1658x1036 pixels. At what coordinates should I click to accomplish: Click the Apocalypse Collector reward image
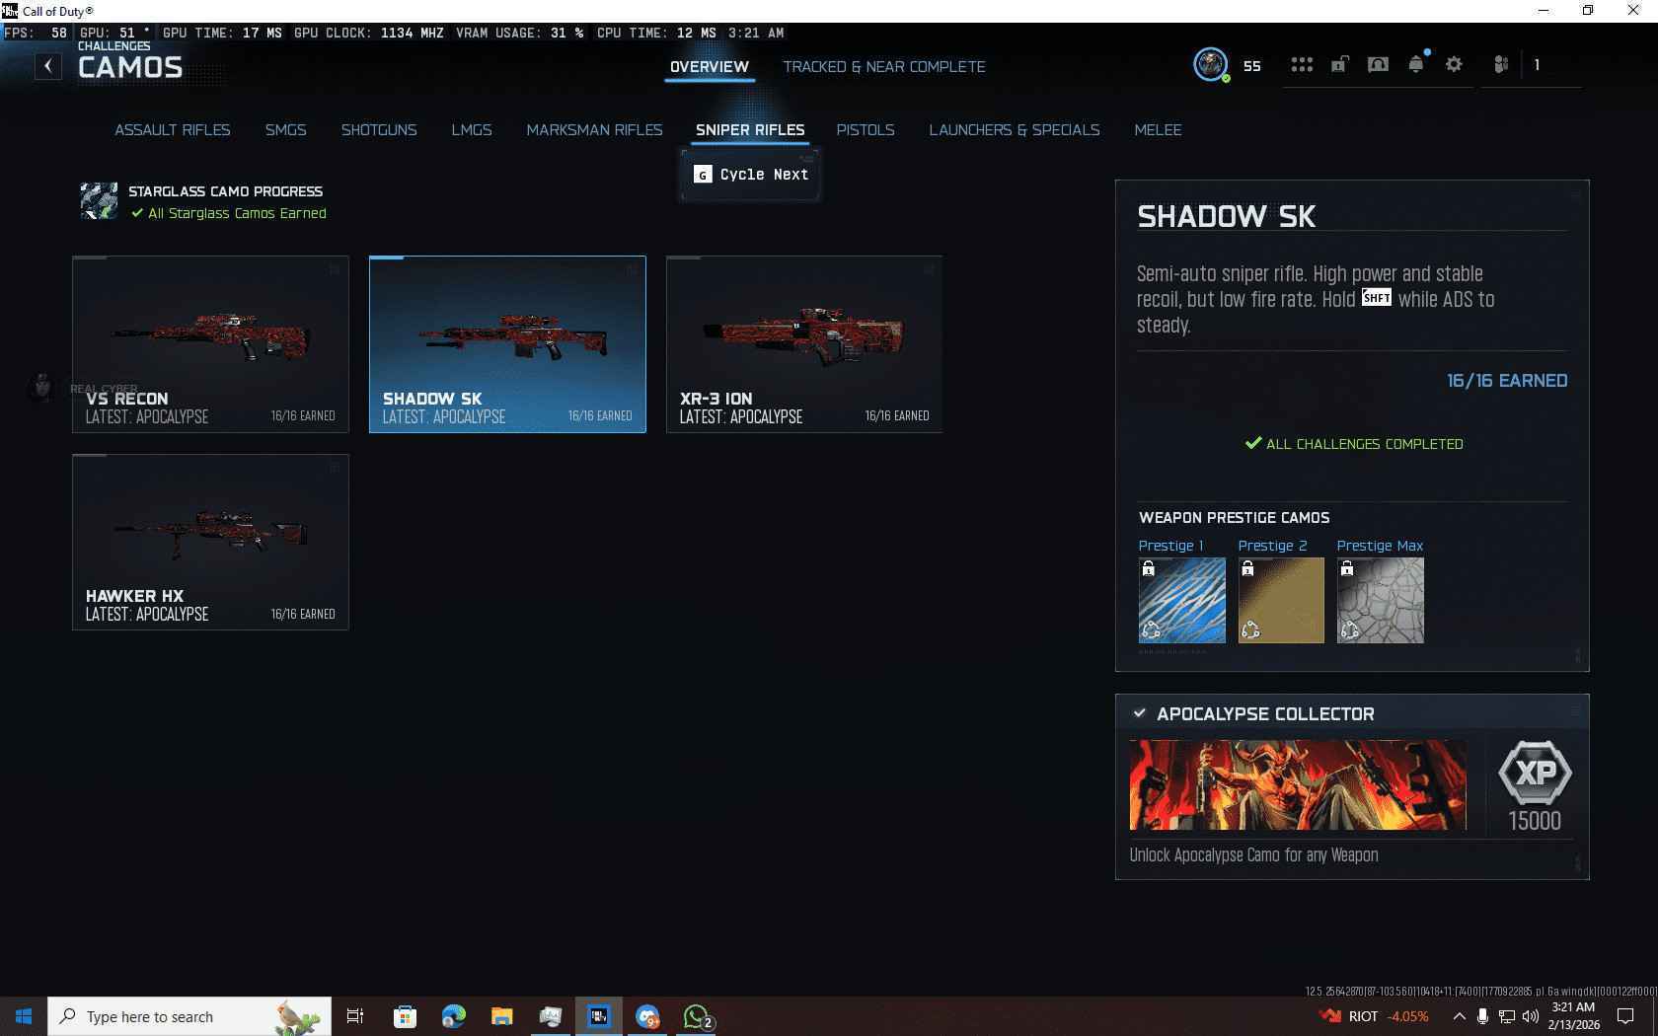pos(1298,784)
